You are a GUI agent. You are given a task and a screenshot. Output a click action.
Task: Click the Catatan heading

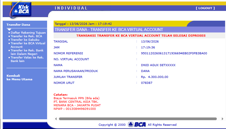(x=60, y=95)
